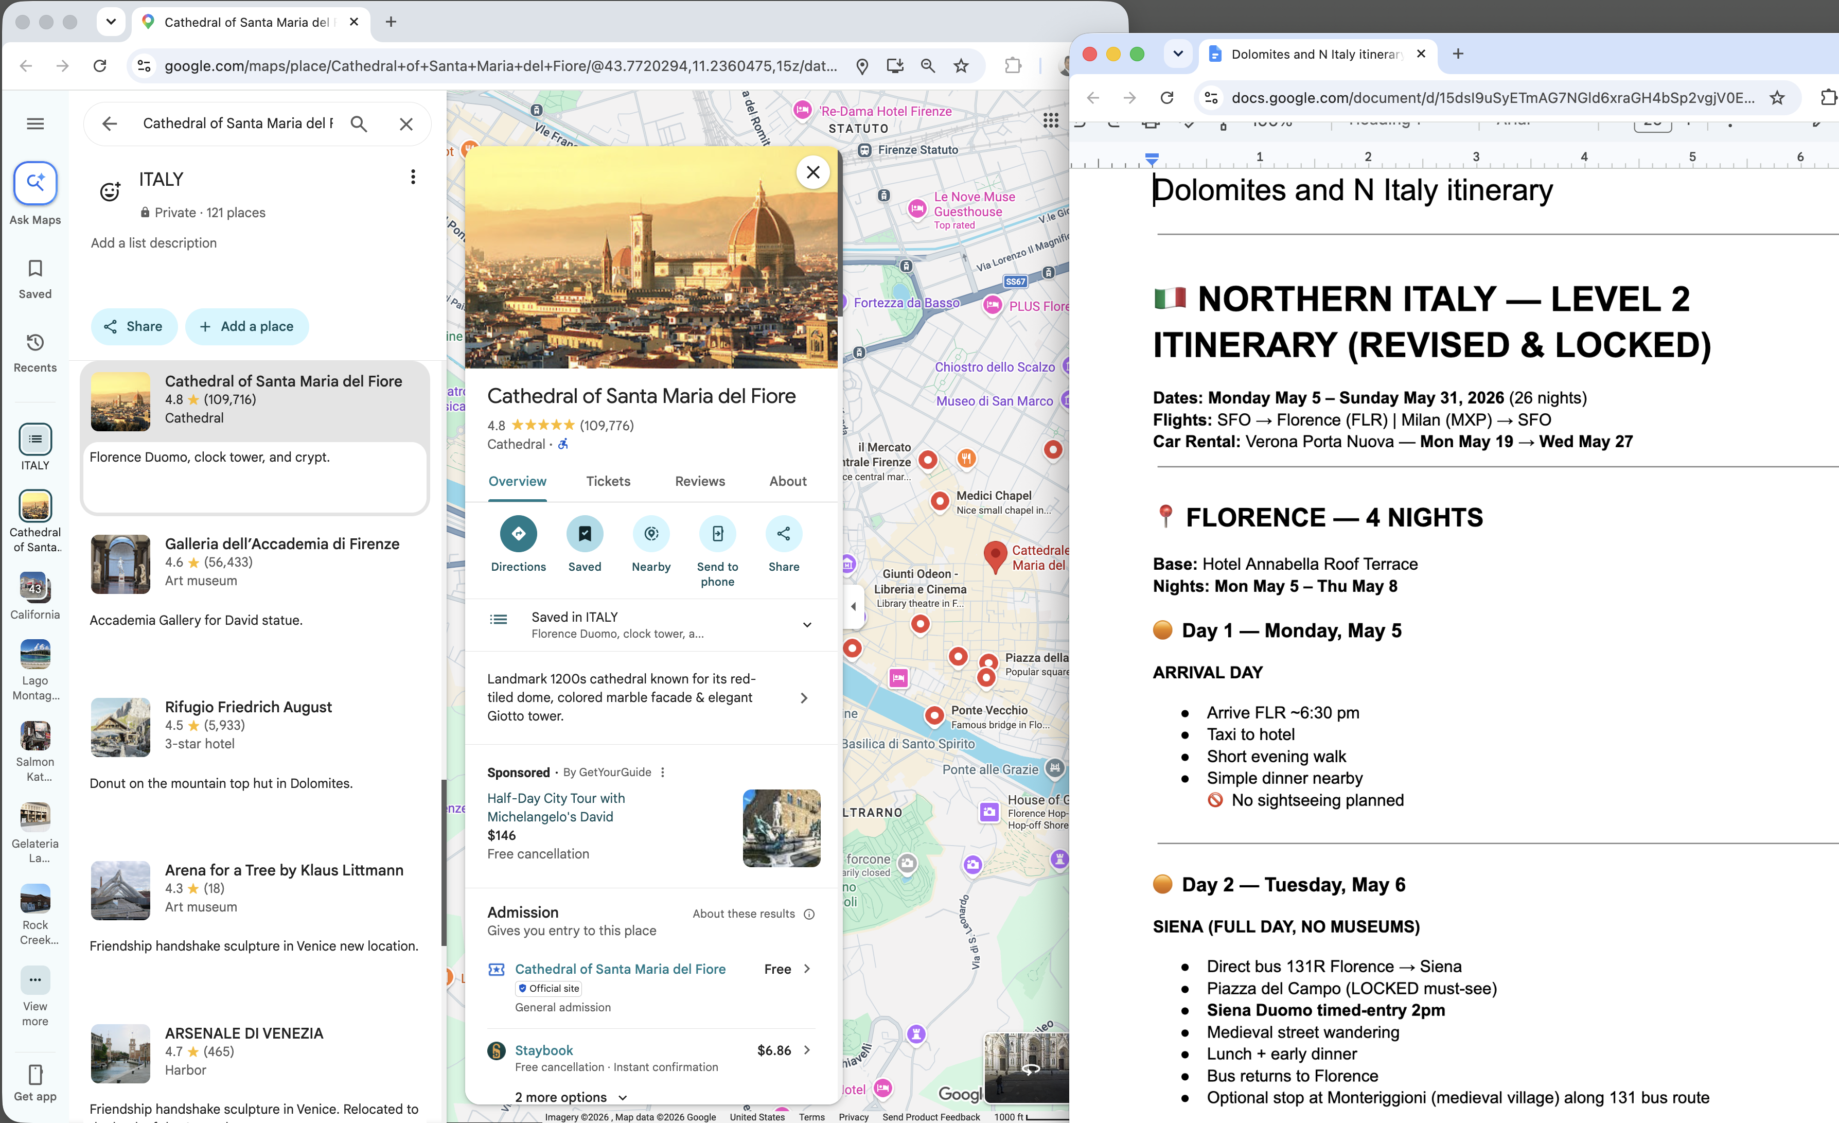Switch to the Overview tab
This screenshot has width=1839, height=1123.
[x=517, y=481]
